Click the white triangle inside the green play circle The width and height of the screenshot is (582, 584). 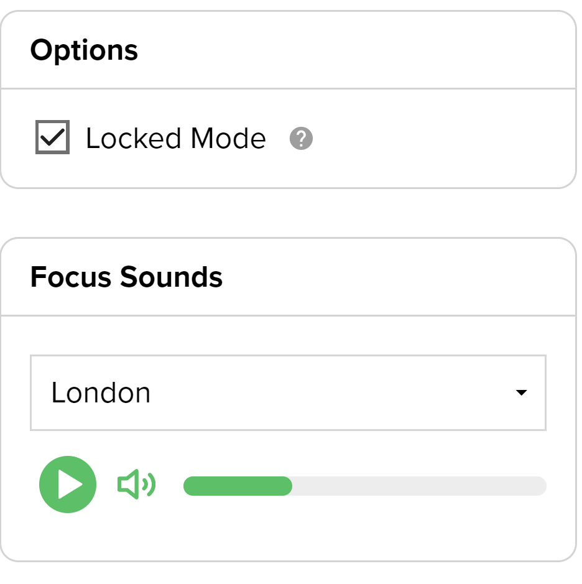pyautogui.click(x=70, y=484)
